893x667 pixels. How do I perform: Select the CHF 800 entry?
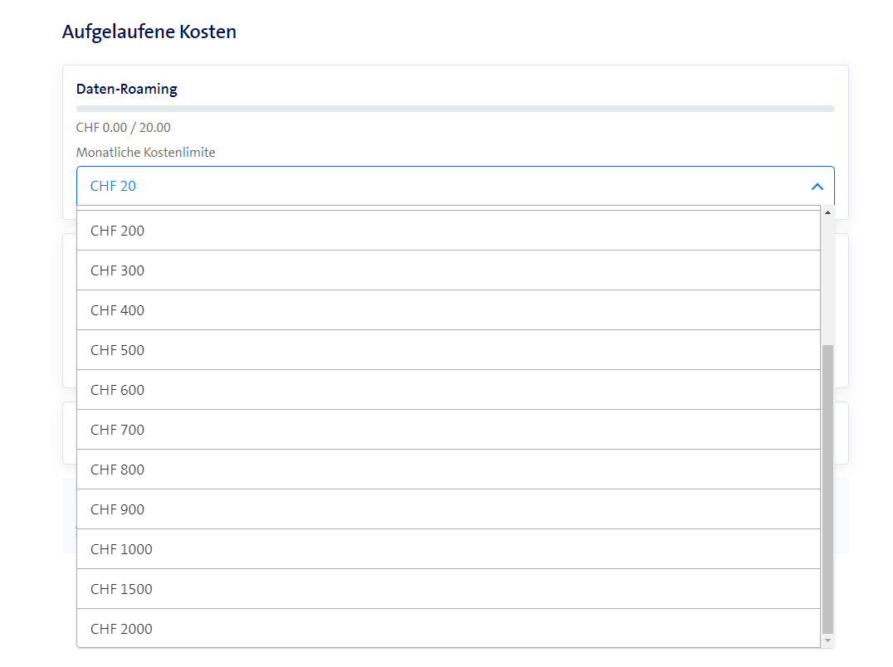tap(448, 470)
